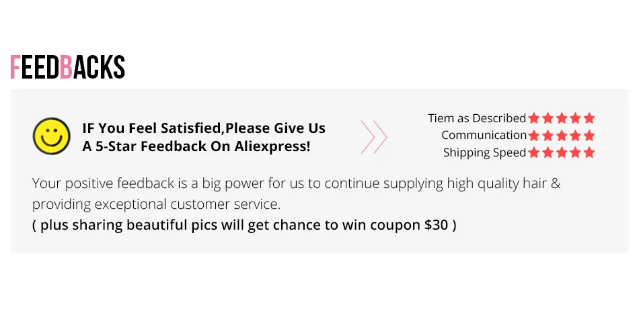Click the Communication label
The width and height of the screenshot is (639, 317).
(484, 135)
